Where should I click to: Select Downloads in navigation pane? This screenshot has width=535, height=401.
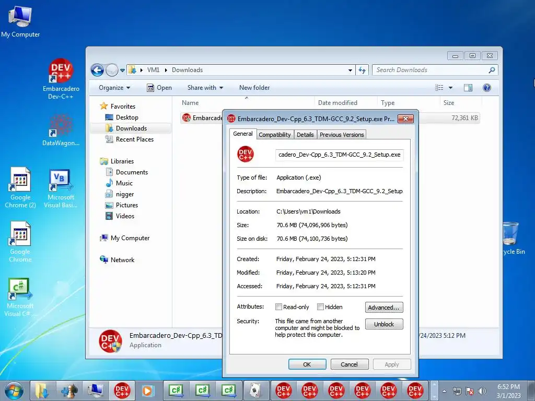[131, 128]
